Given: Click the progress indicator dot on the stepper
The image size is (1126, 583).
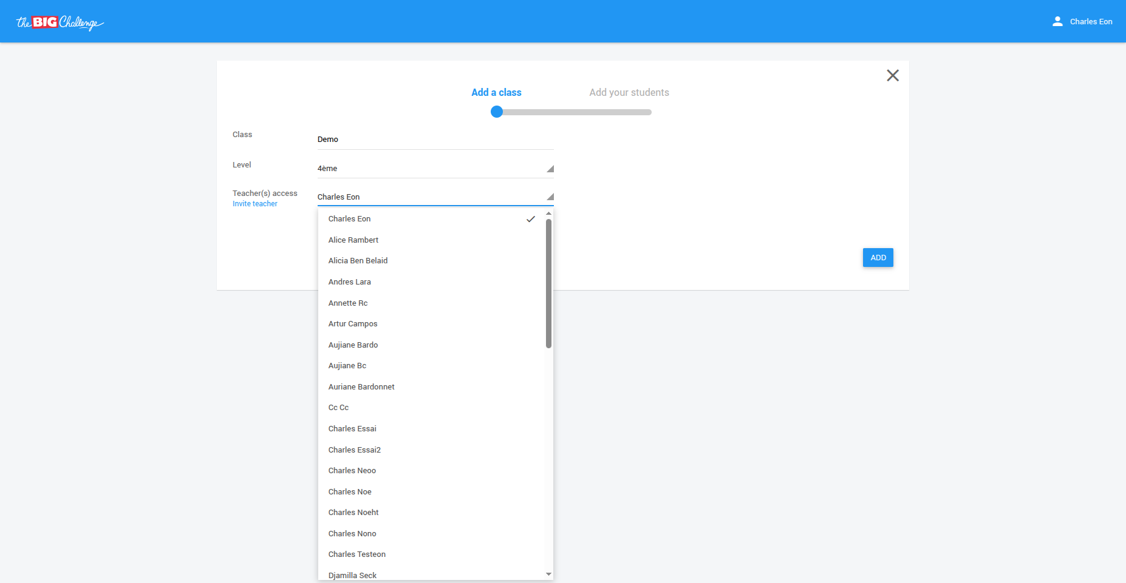Looking at the screenshot, I should coord(497,112).
